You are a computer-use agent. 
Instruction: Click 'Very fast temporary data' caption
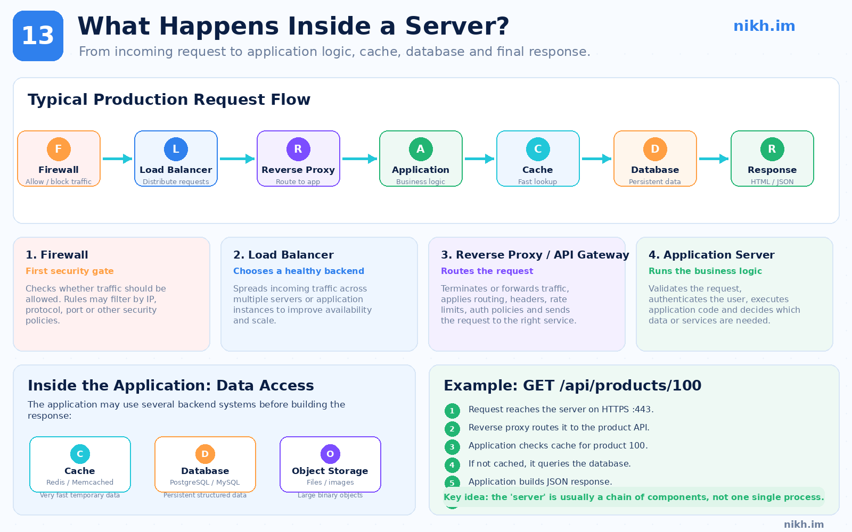coord(80,495)
